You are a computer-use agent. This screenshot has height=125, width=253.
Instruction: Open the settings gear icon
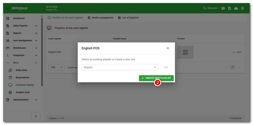[x=243, y=8]
